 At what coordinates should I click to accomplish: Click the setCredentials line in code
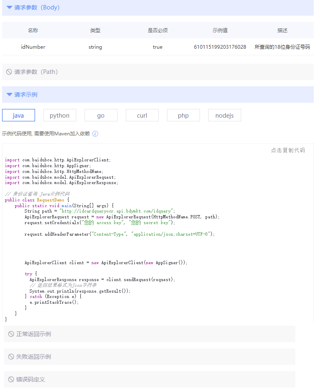(x=100, y=223)
